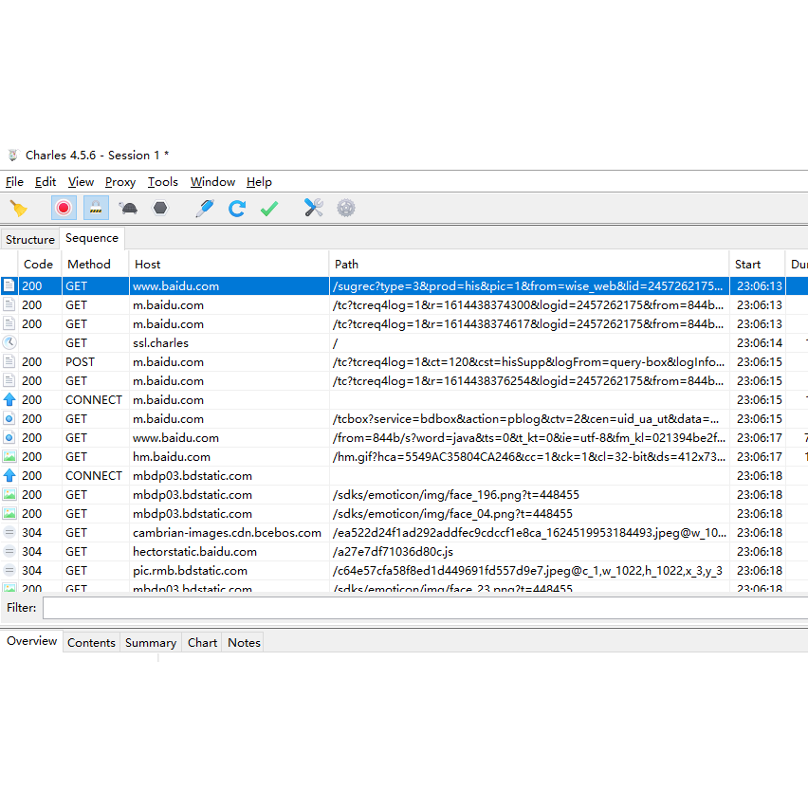
Task: Sort by the Path column header
Action: point(529,265)
